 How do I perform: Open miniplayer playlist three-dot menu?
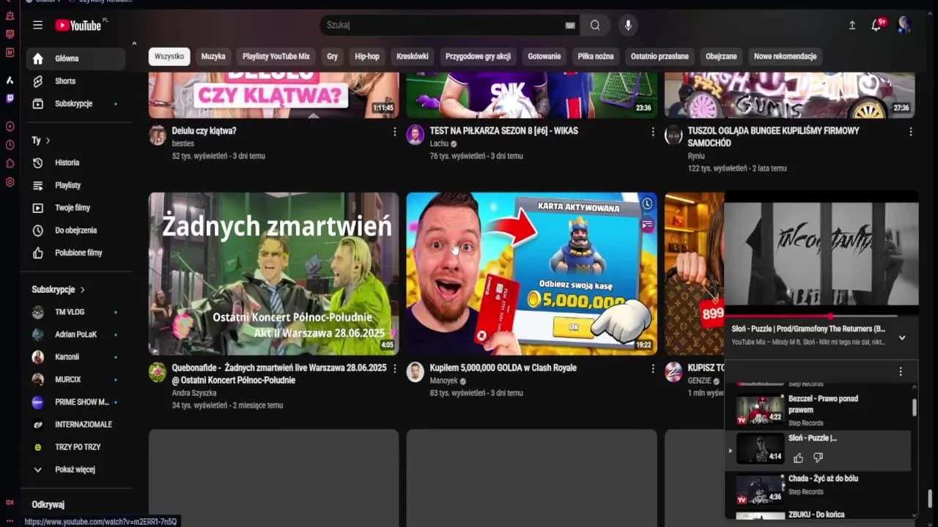click(901, 372)
